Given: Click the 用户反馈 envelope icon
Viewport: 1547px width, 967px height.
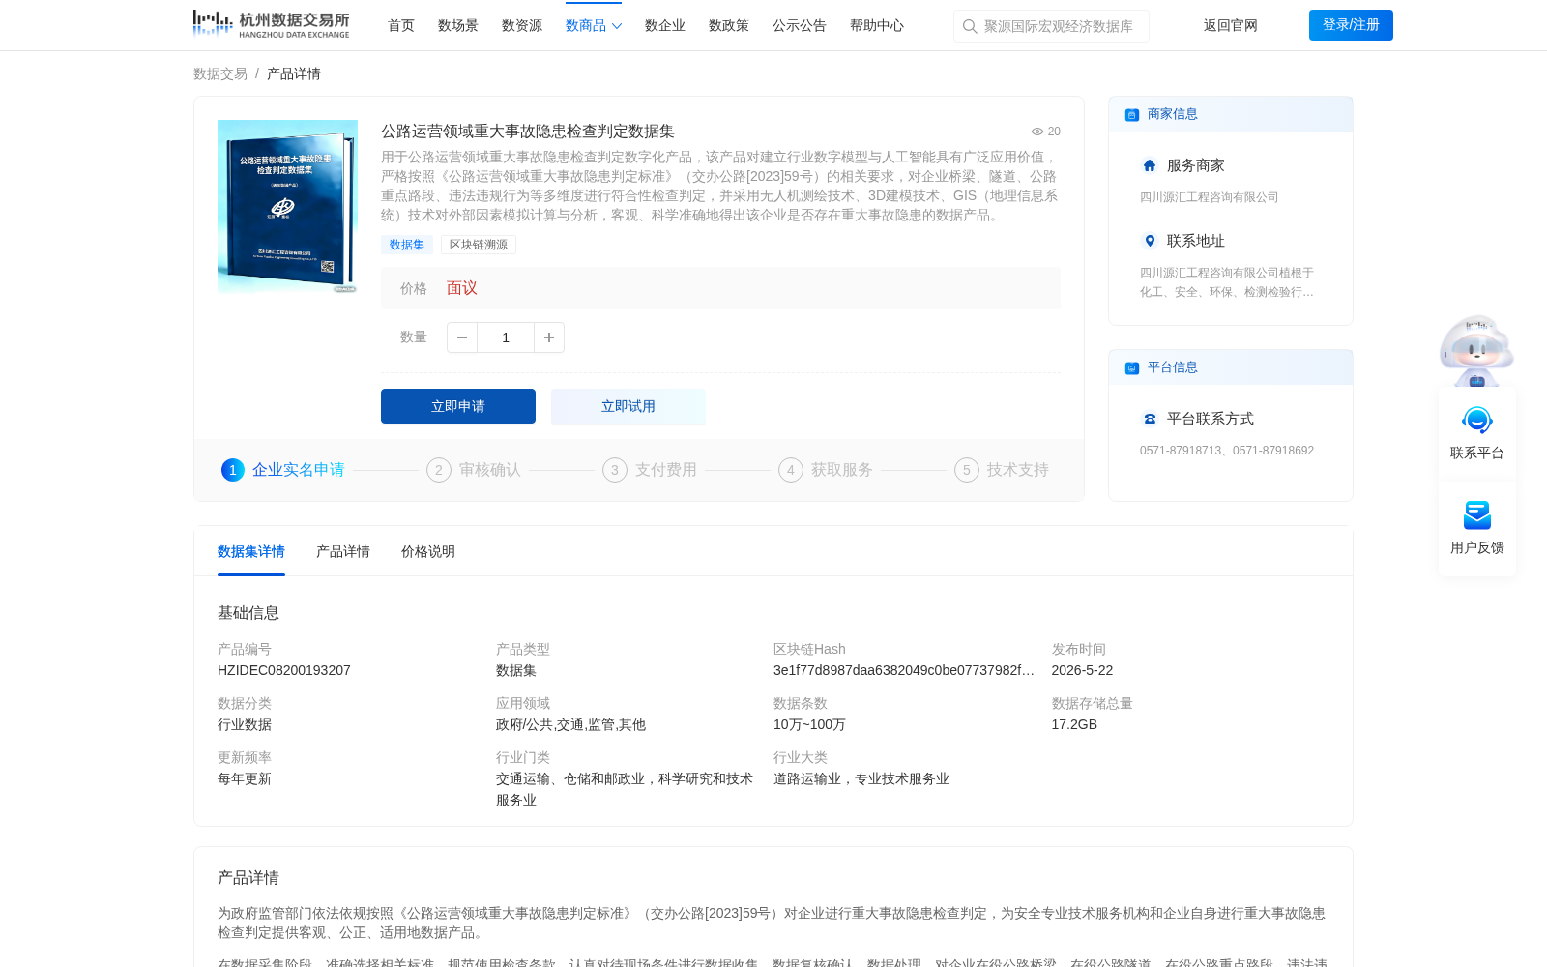Looking at the screenshot, I should click(1477, 515).
